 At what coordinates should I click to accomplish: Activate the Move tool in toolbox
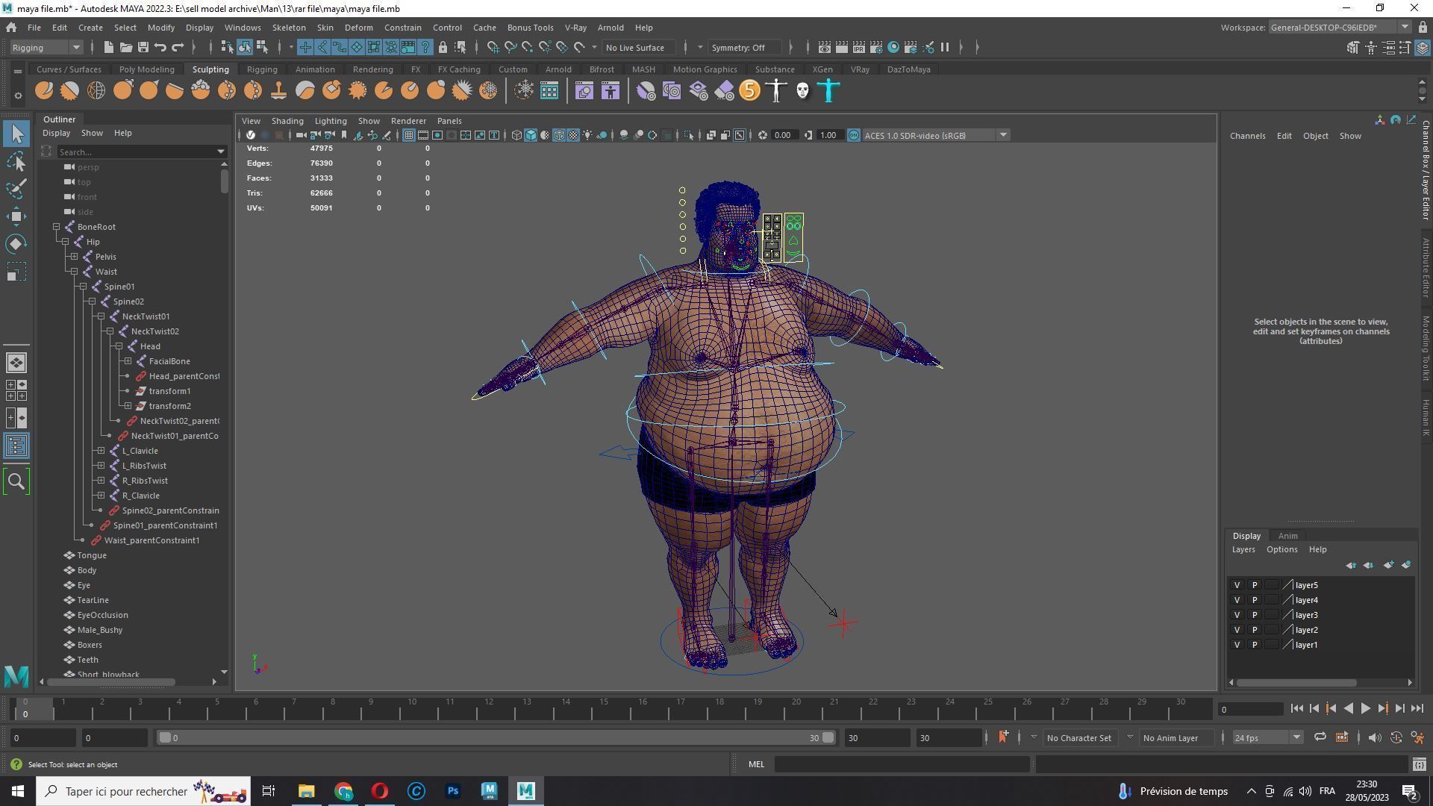click(x=16, y=216)
